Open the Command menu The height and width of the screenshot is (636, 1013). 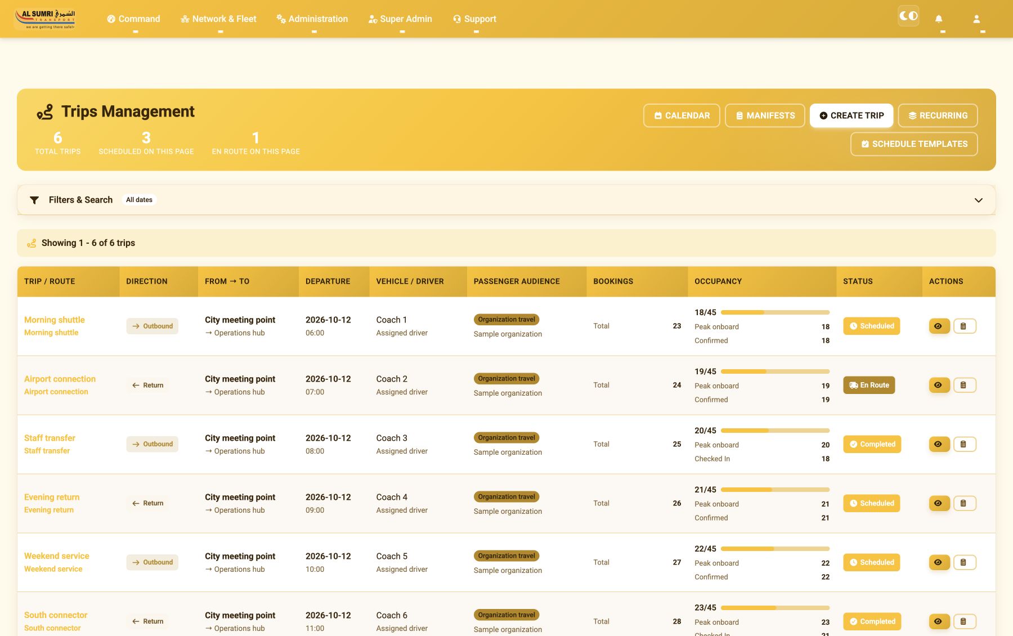coord(133,19)
